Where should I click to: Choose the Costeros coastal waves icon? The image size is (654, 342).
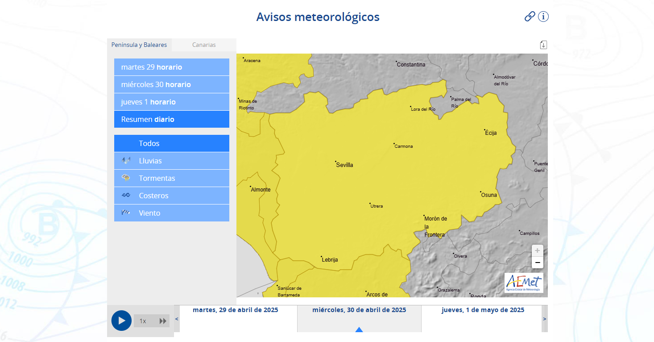pos(127,195)
